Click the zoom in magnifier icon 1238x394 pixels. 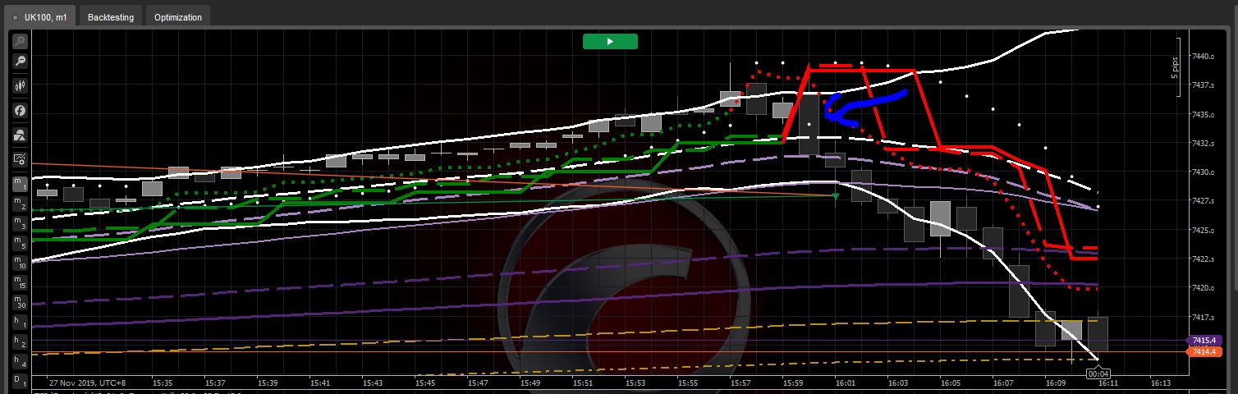(x=20, y=40)
